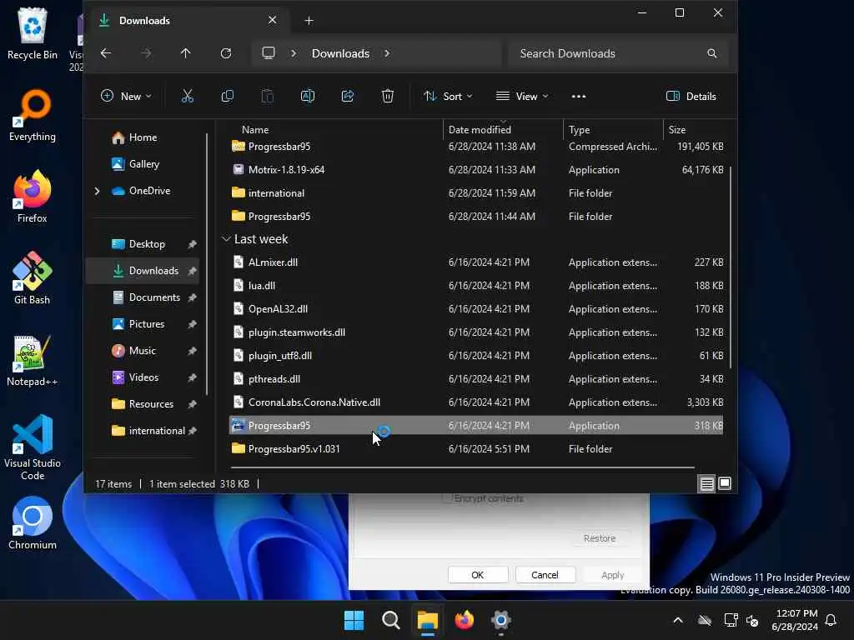The width and height of the screenshot is (854, 640).
Task: Click the Paste clipboard icon
Action: click(268, 97)
